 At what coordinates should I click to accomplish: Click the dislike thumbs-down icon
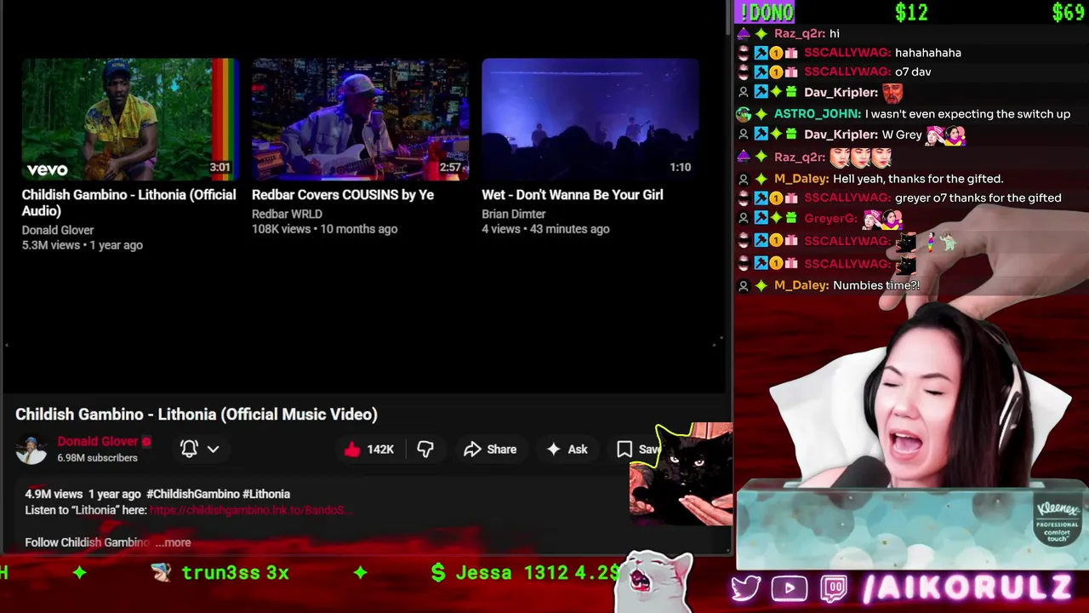(425, 450)
